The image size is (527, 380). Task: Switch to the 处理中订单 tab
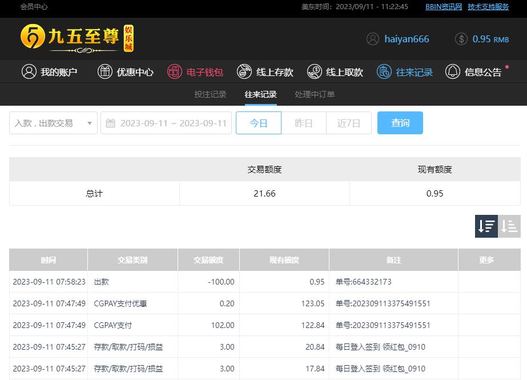point(315,94)
